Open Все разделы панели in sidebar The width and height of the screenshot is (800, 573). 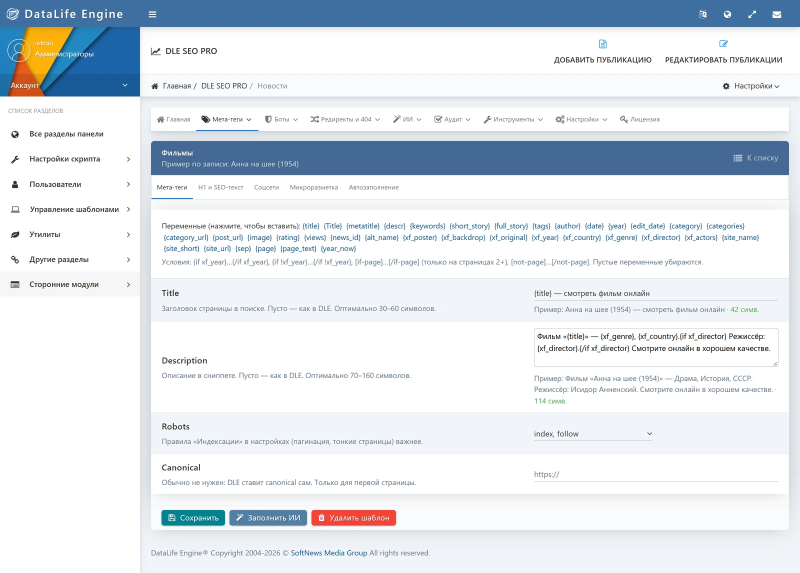coord(70,134)
